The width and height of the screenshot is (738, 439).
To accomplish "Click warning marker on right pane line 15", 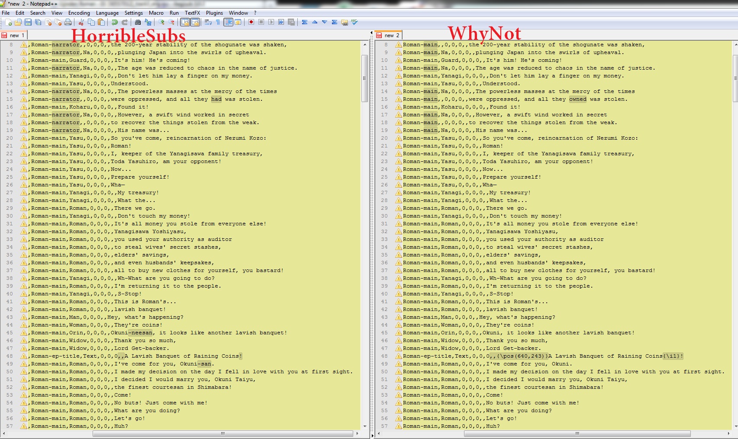I will 399,99.
